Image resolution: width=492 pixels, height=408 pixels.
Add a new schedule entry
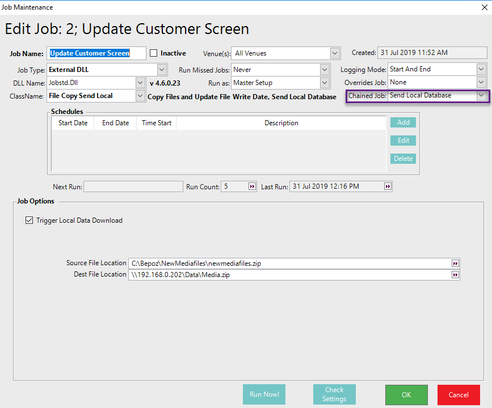[x=403, y=122]
